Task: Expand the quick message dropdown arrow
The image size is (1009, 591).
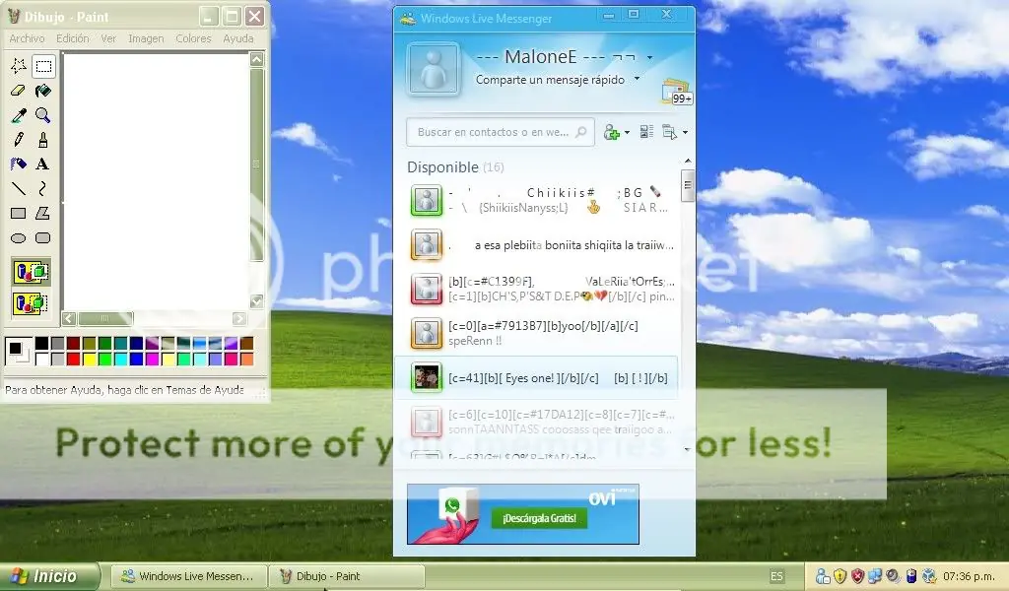Action: [x=638, y=79]
